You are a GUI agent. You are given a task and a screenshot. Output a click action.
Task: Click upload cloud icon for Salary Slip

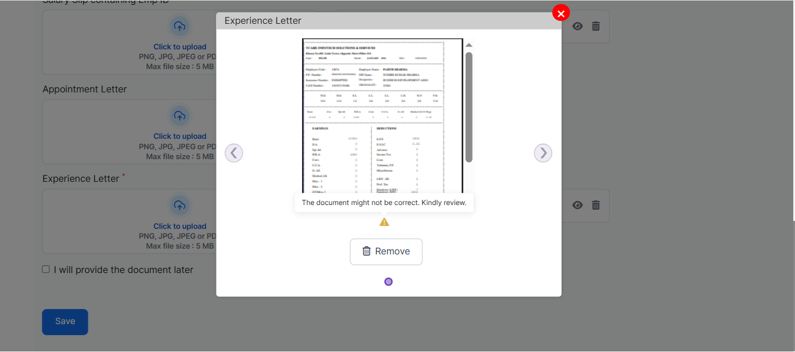[x=180, y=26]
